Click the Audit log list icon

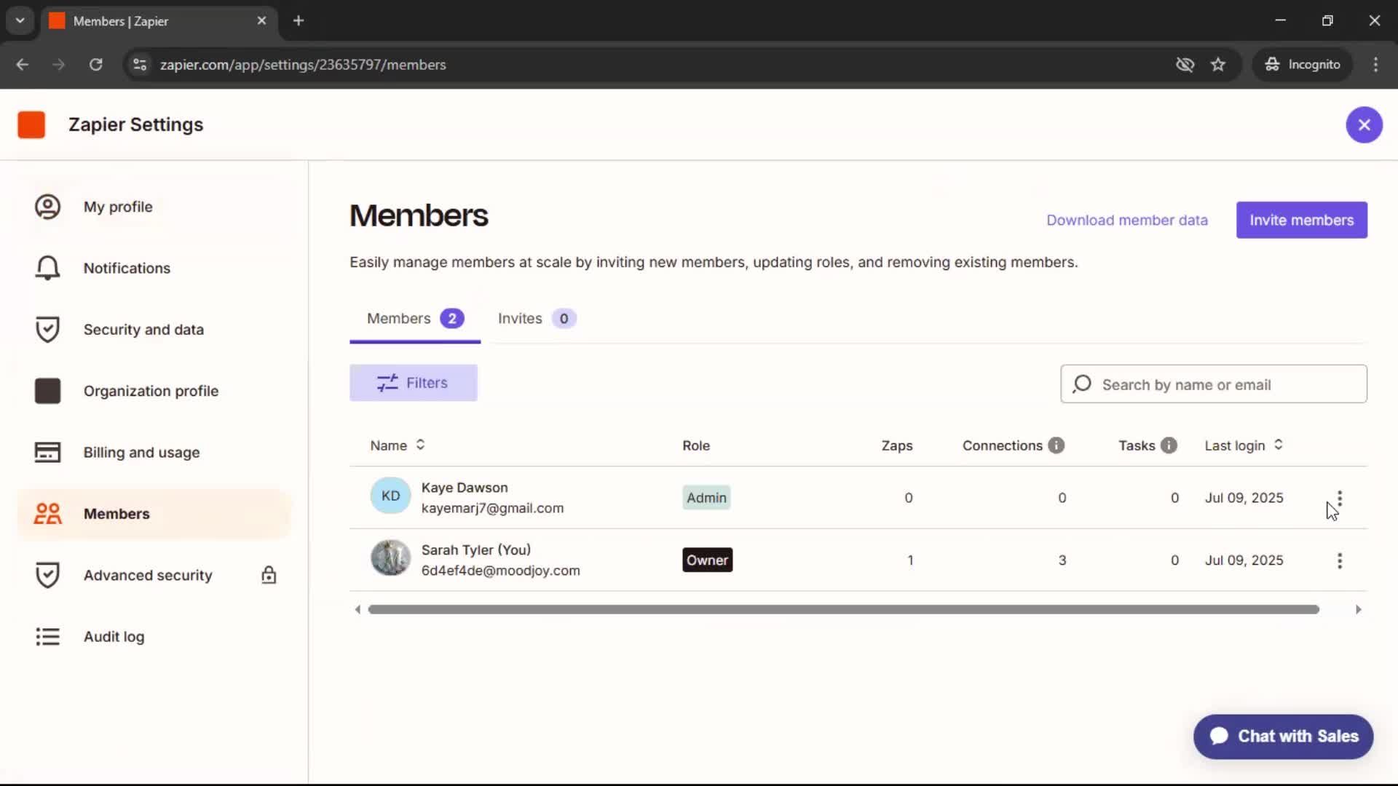[47, 637]
